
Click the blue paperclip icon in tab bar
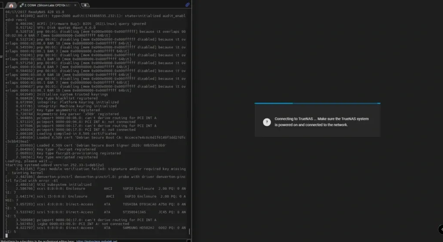[x=187, y=5]
